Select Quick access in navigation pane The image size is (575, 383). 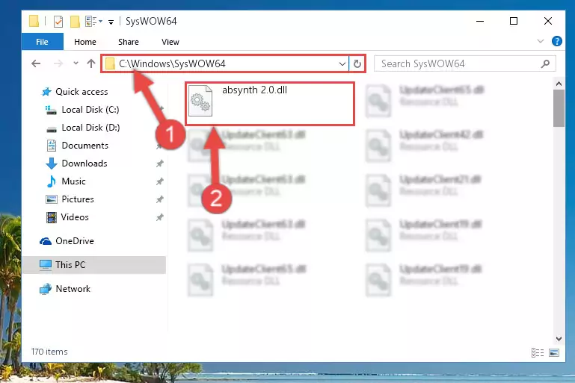point(82,92)
